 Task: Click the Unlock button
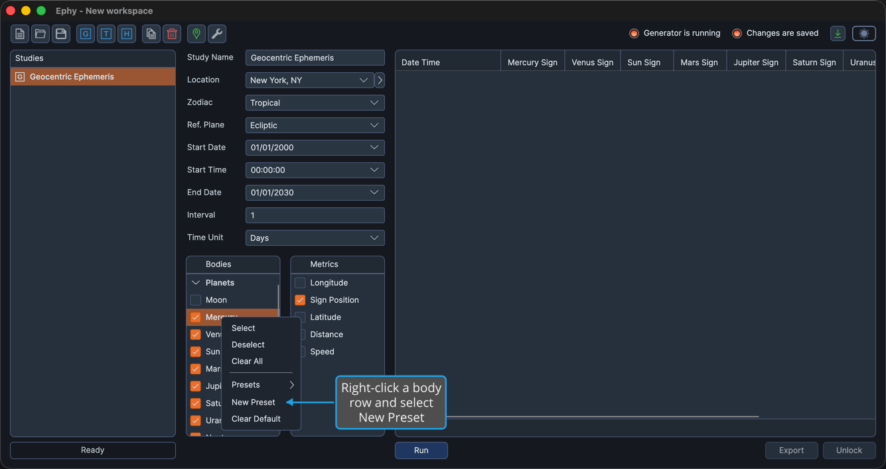[849, 450]
